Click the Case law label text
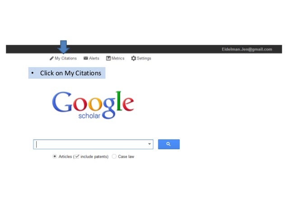288x216 pixels. [126, 156]
